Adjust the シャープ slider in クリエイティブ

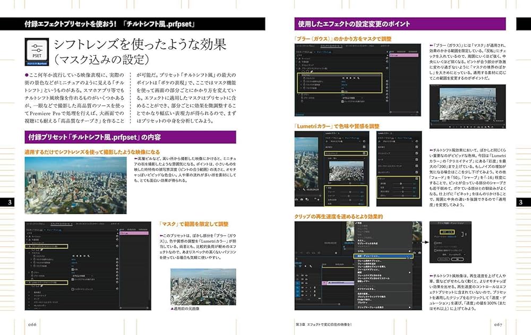click(348, 196)
